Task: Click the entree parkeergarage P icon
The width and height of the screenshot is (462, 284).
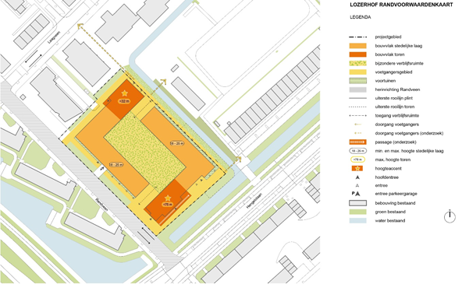Action: [x=356, y=194]
